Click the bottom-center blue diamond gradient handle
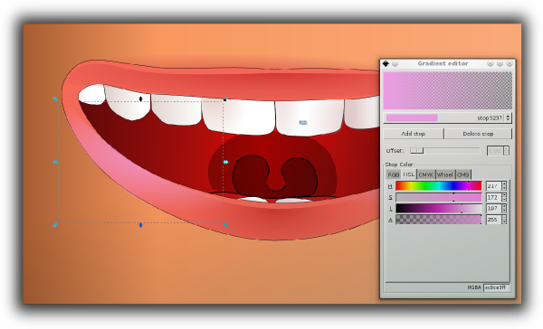543x329 pixels. point(140,225)
